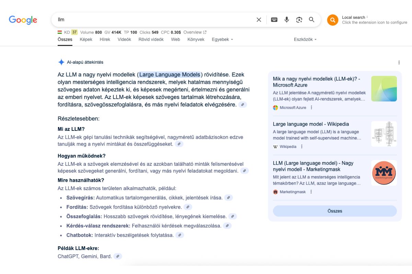Image resolution: width=412 pixels, height=274 pixels.
Task: Click the 'GV 414K' metric
Action: coord(113,32)
